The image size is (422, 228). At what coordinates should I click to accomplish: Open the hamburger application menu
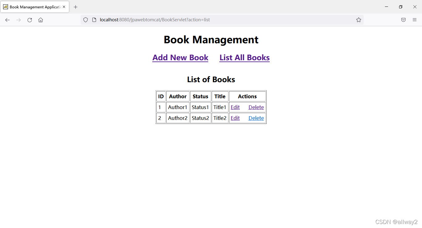click(x=414, y=20)
